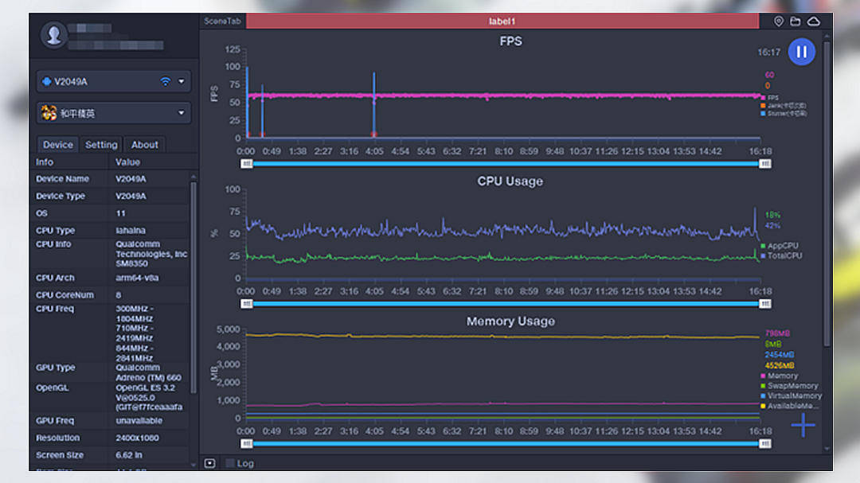Toggle the AppCPU legend series
Image resolution: width=860 pixels, height=483 pixels.
coord(779,246)
